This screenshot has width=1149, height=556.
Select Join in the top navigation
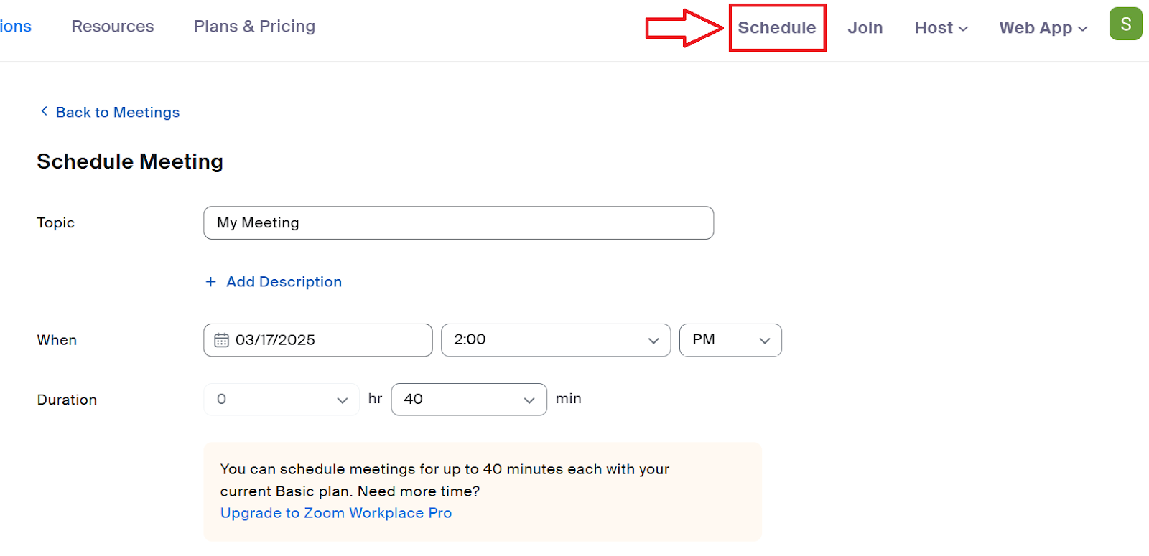(865, 28)
